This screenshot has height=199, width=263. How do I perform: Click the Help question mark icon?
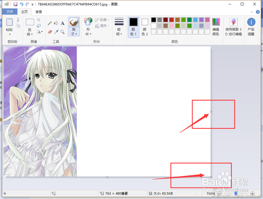[258, 12]
